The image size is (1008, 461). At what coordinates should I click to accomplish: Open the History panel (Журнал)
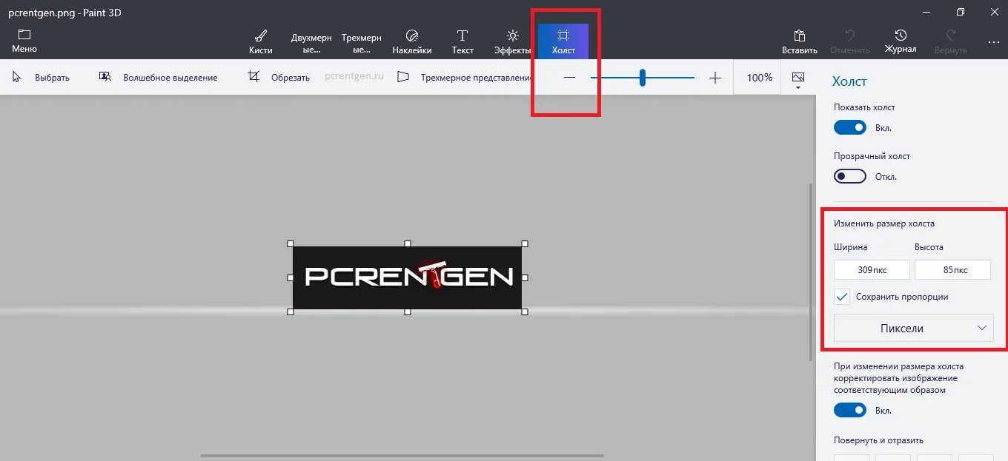click(901, 41)
